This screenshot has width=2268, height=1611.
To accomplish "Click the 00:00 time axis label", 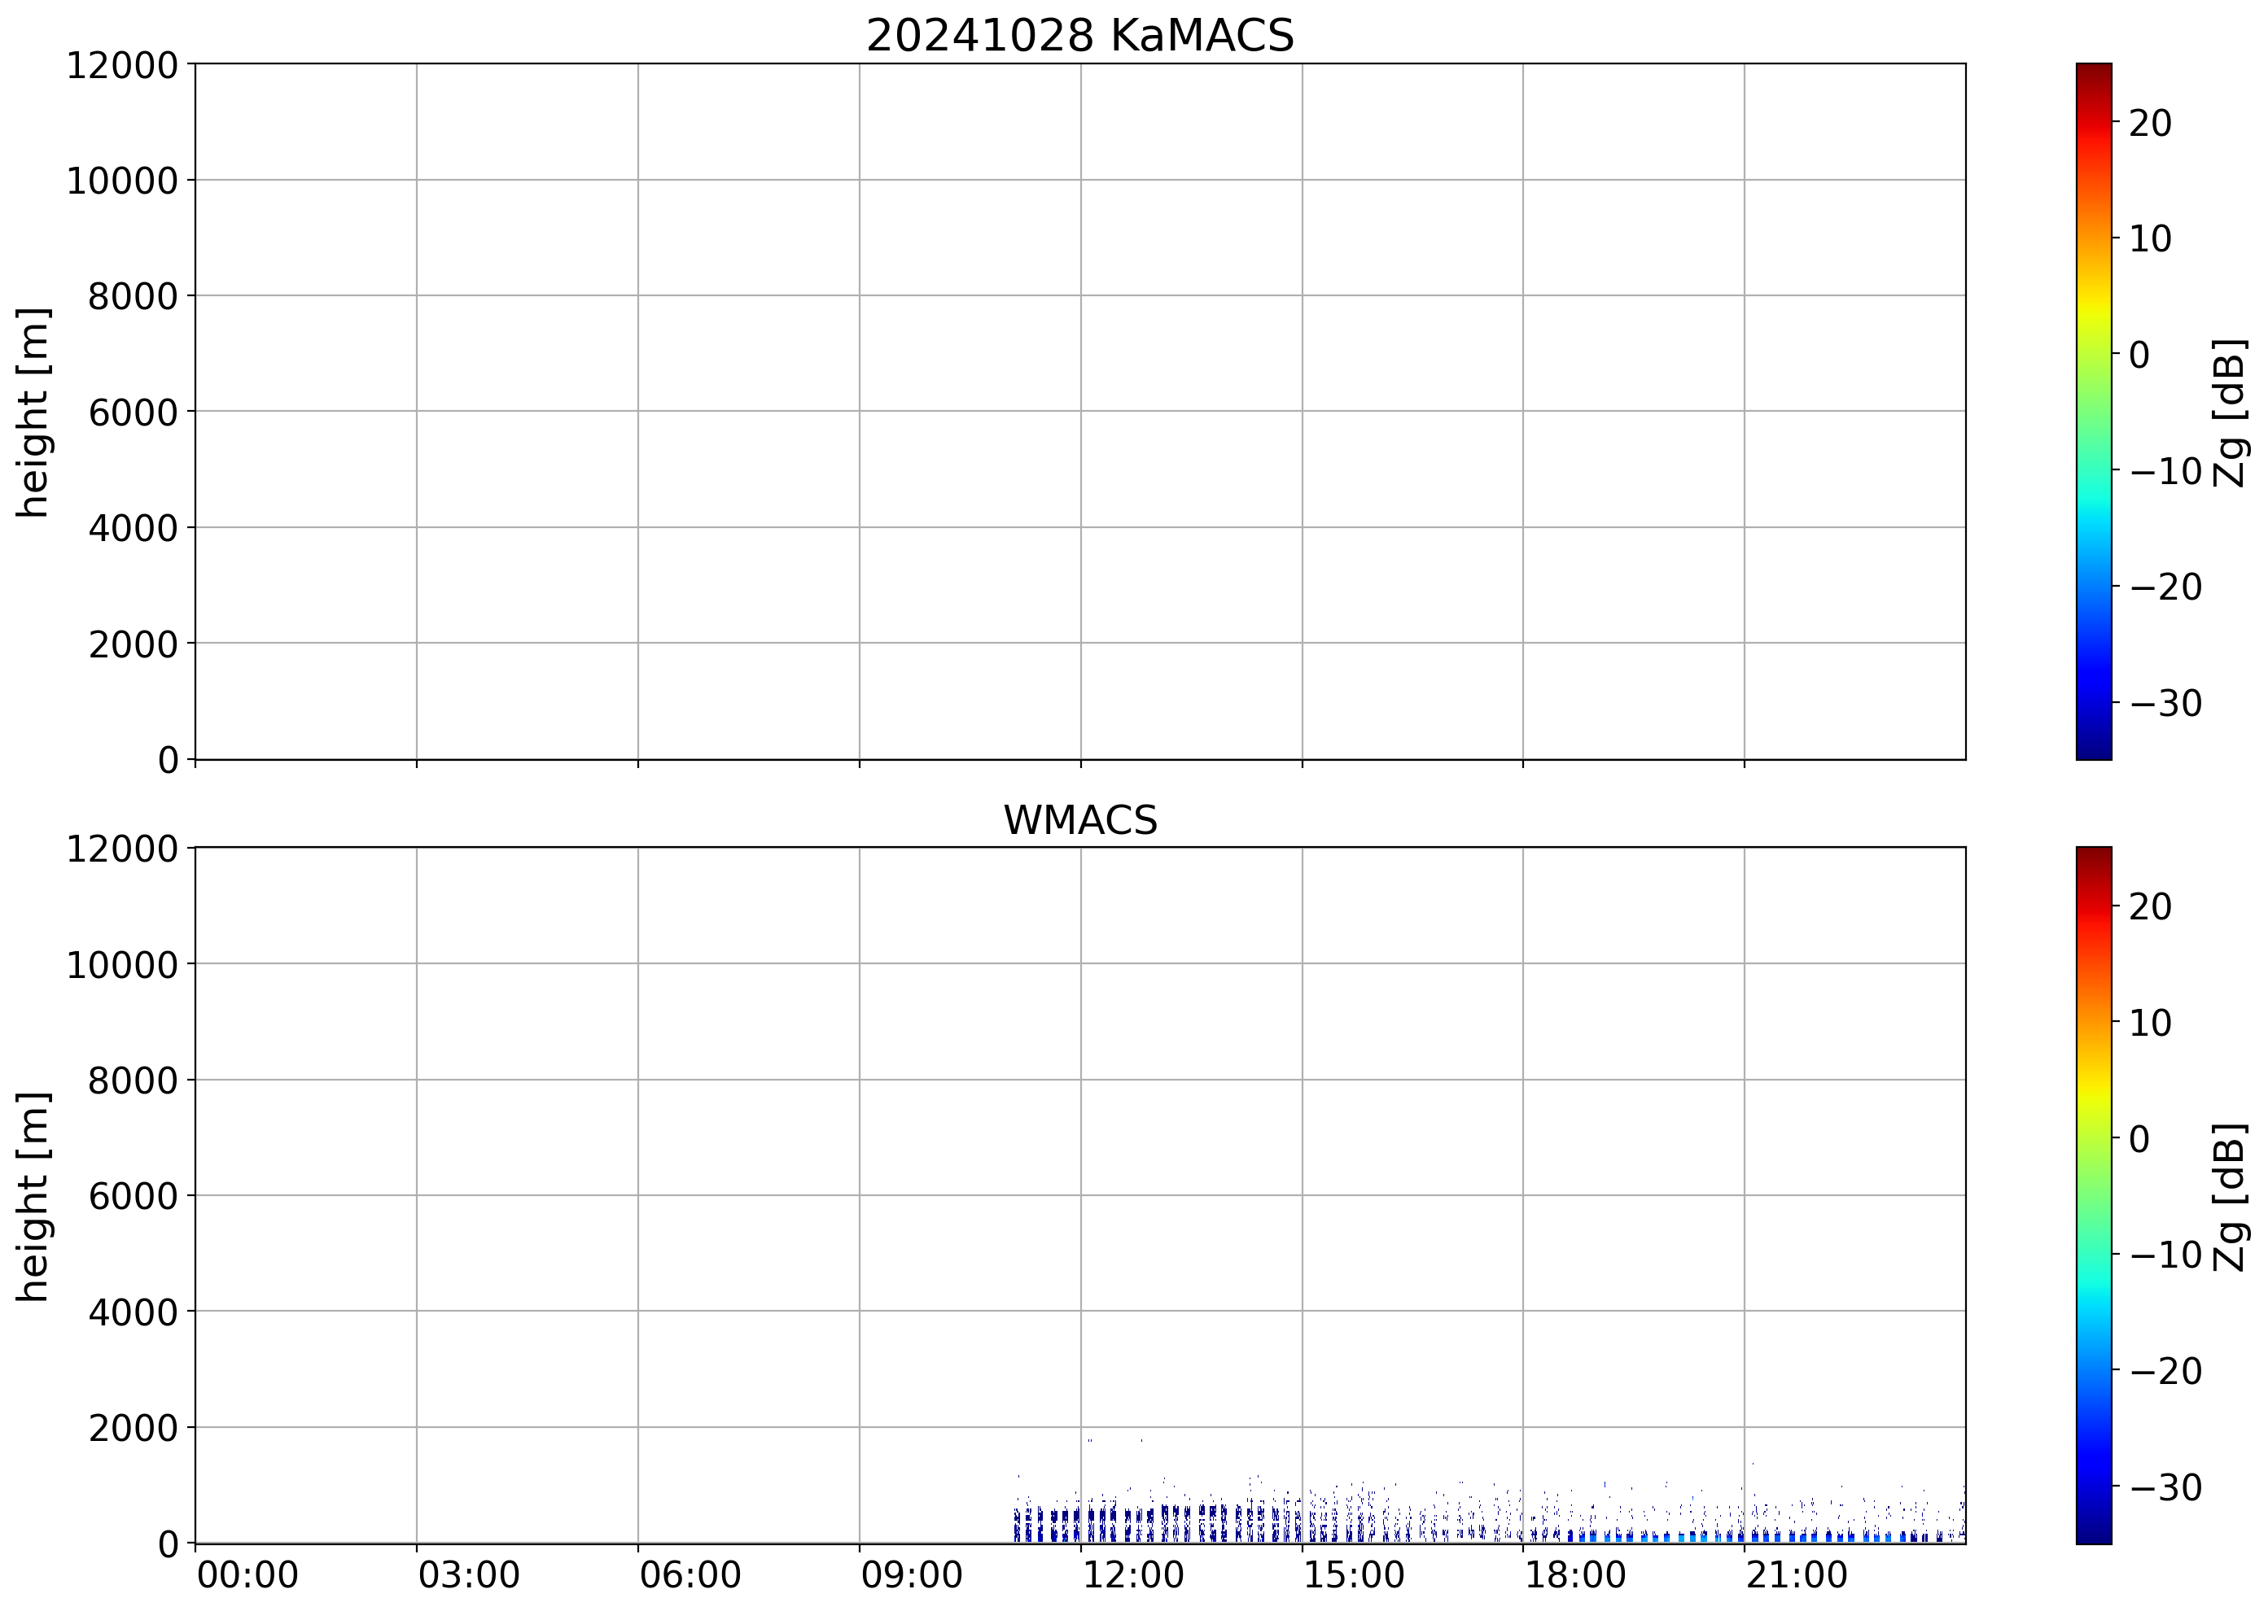I will point(247,1574).
